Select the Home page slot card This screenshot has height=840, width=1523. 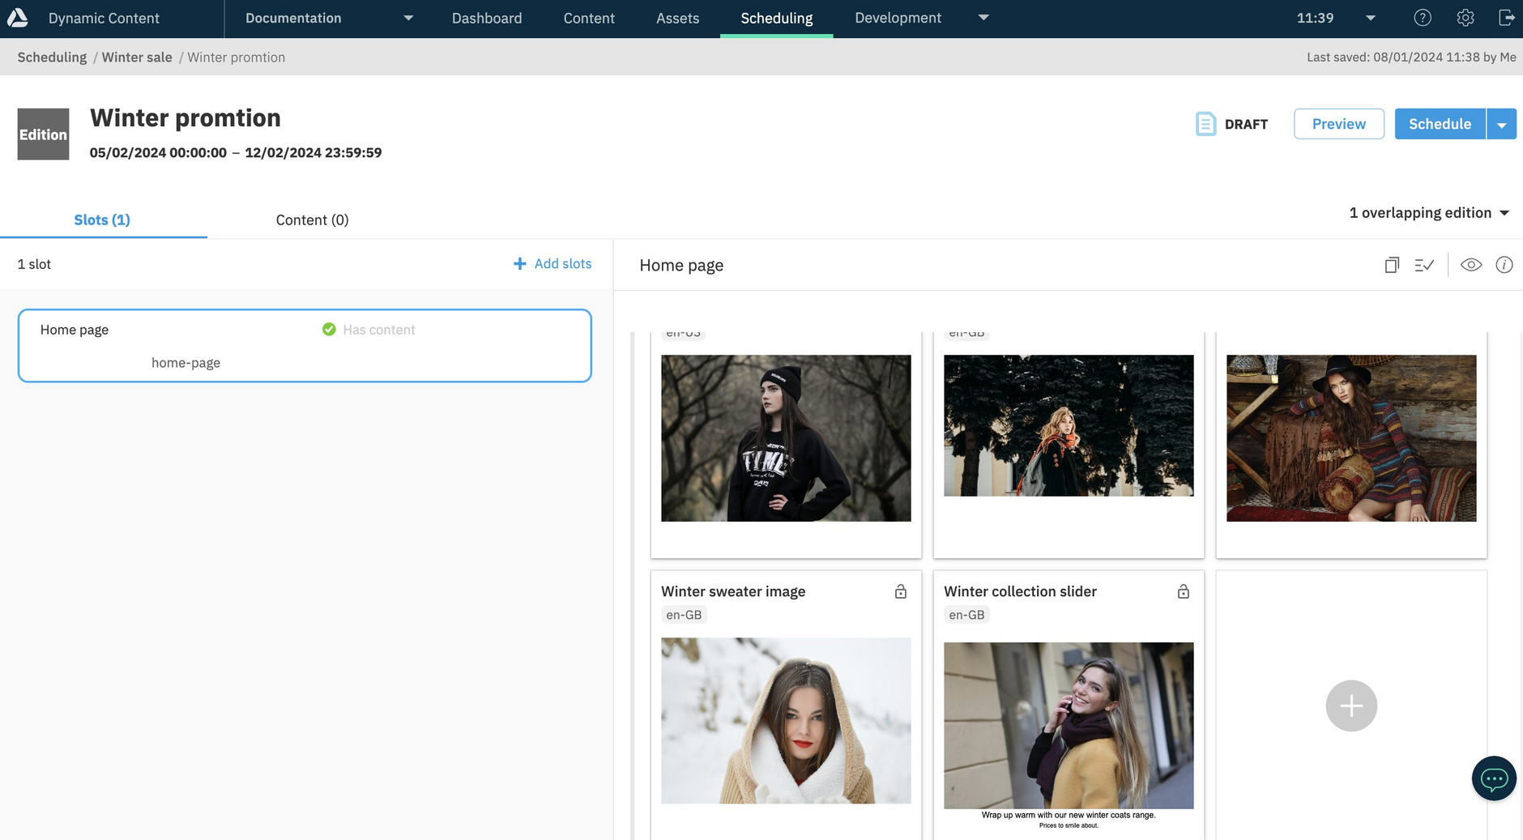click(x=305, y=345)
